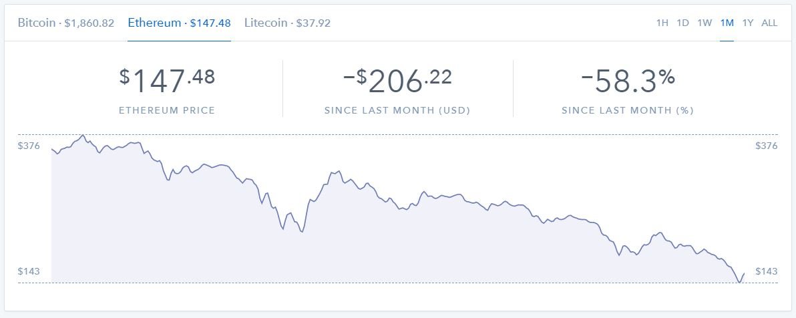The height and width of the screenshot is (318, 796).
Task: Click the chart's highest peak point
Action: 83,135
